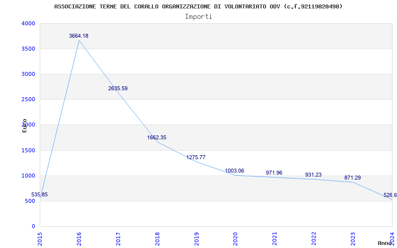Select the 535.85 data label
Image resolution: width=397 pixels, height=248 pixels.
40,195
